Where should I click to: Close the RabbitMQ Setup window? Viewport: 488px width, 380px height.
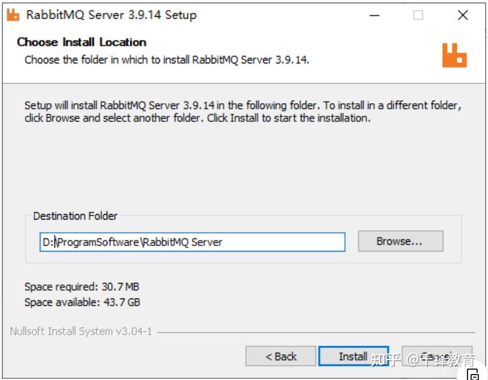(463, 16)
